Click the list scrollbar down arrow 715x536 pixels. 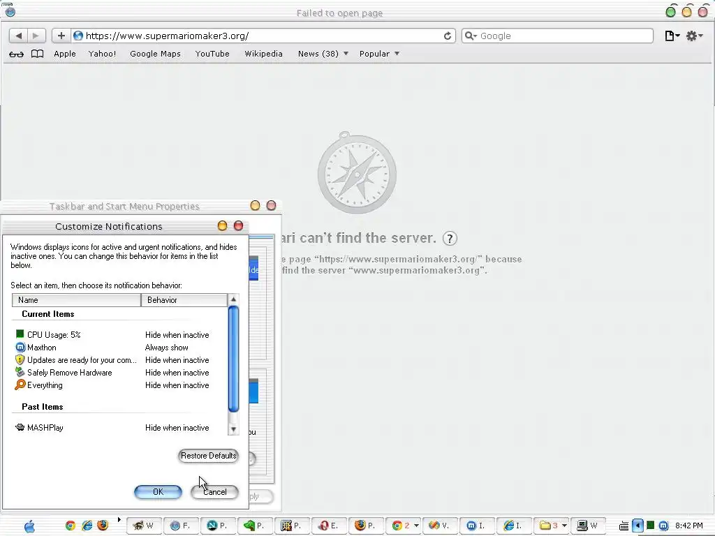coord(233,429)
